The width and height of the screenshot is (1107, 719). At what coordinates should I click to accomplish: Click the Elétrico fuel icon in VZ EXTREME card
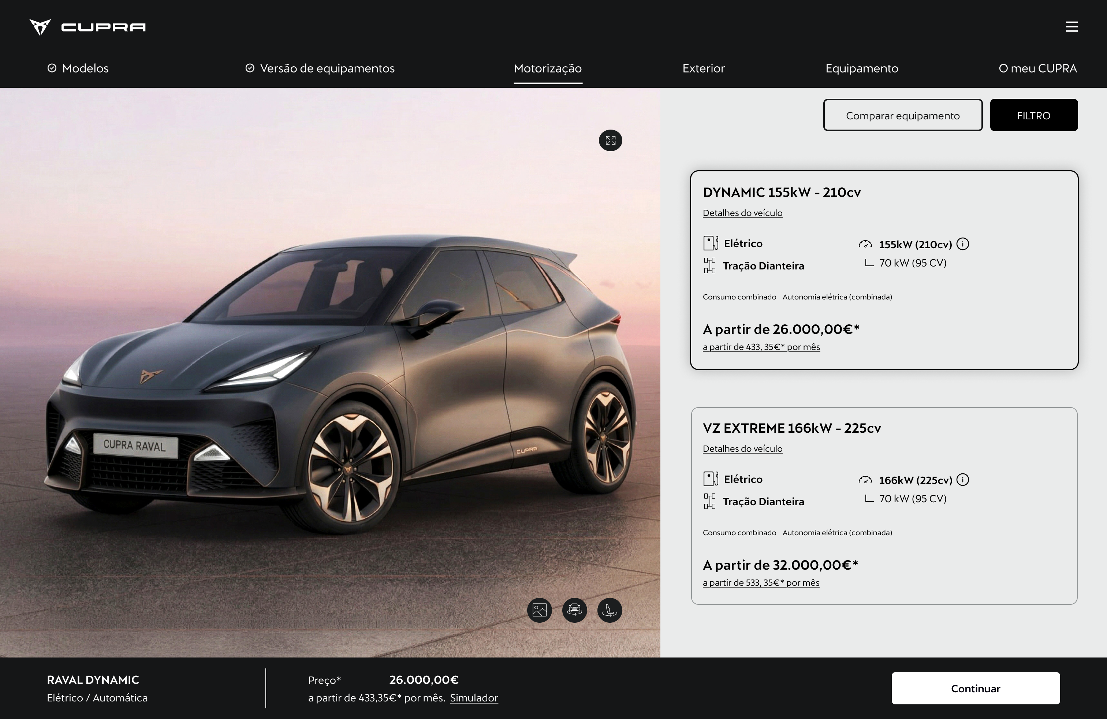(710, 479)
